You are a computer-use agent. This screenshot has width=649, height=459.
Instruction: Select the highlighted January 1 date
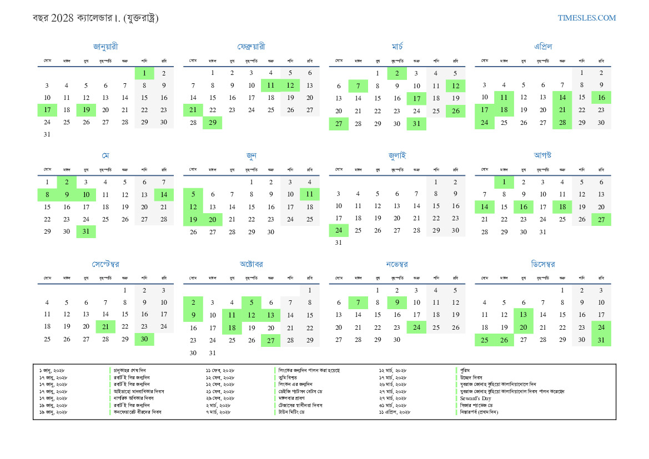click(144, 73)
